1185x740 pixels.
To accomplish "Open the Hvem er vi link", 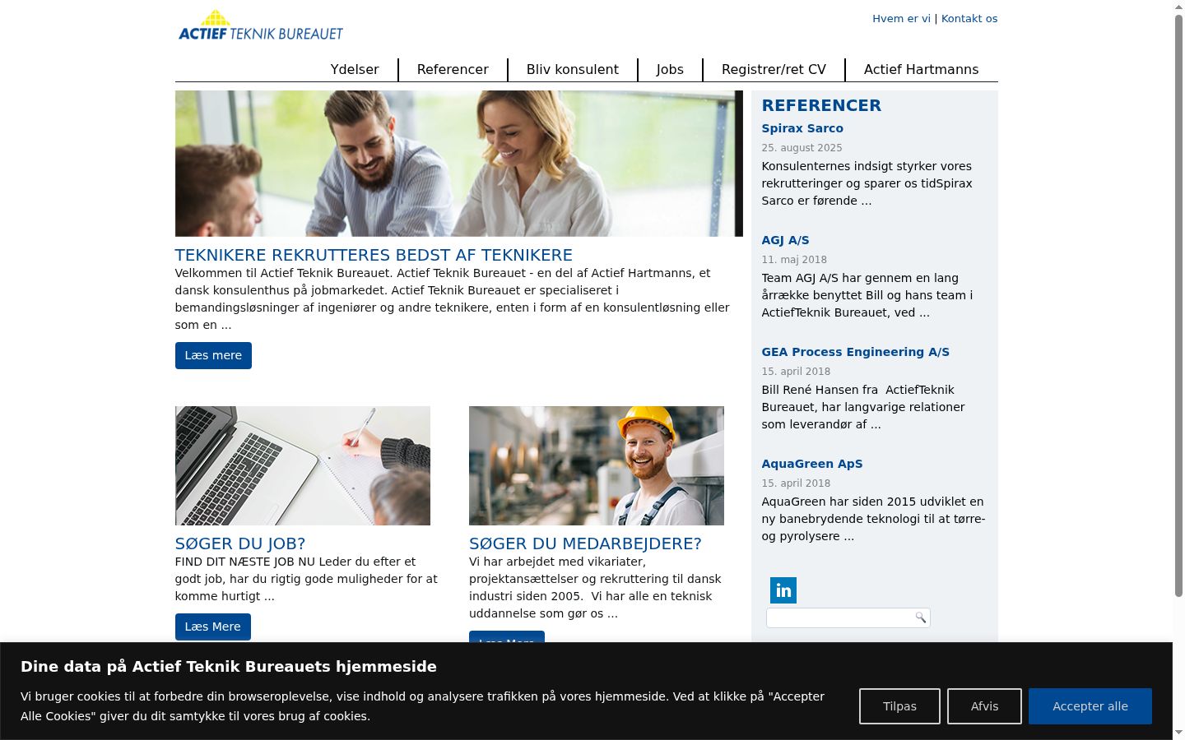I will 901,19.
